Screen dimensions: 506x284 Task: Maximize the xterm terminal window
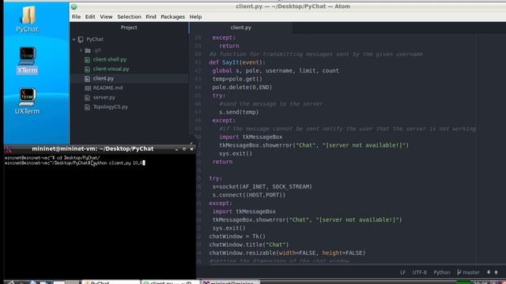pos(184,149)
